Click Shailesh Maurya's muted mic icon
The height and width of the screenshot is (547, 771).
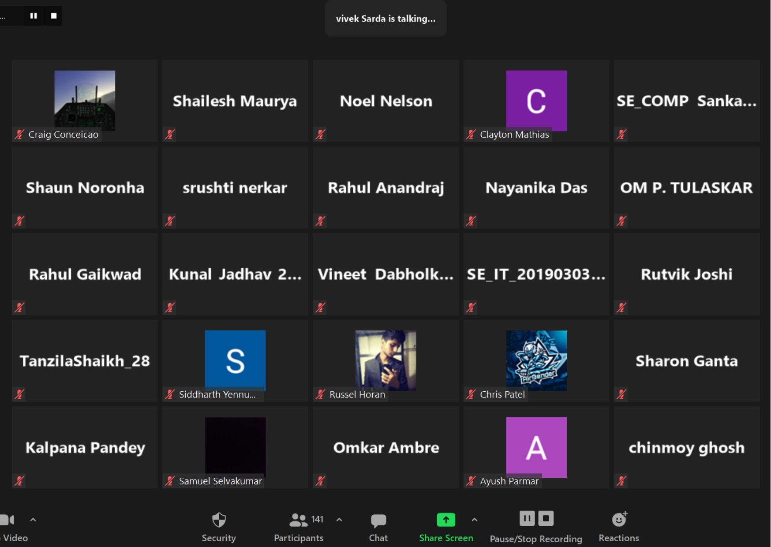170,134
